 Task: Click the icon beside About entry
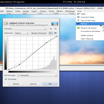[x=78, y=24]
